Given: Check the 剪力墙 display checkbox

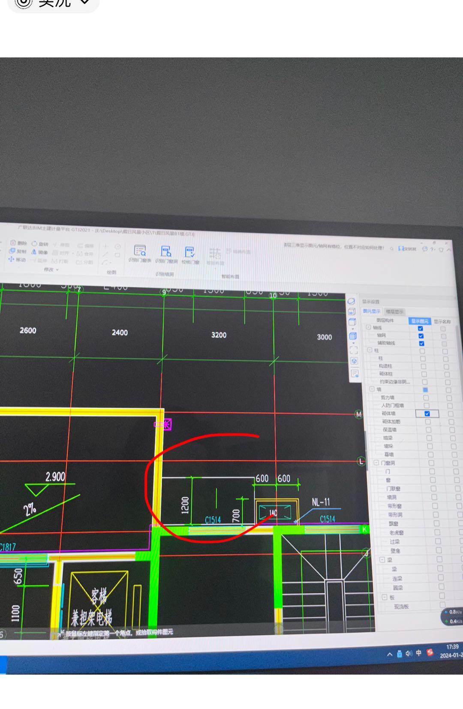Looking at the screenshot, I should (x=426, y=398).
